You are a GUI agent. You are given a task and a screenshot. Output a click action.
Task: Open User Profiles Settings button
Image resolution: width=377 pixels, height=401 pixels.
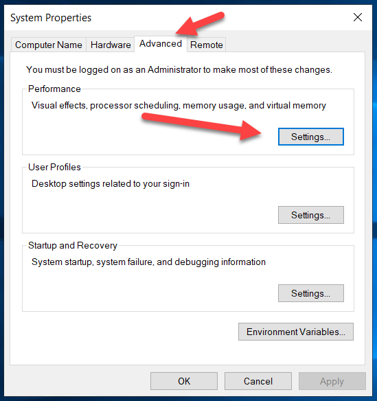point(311,215)
